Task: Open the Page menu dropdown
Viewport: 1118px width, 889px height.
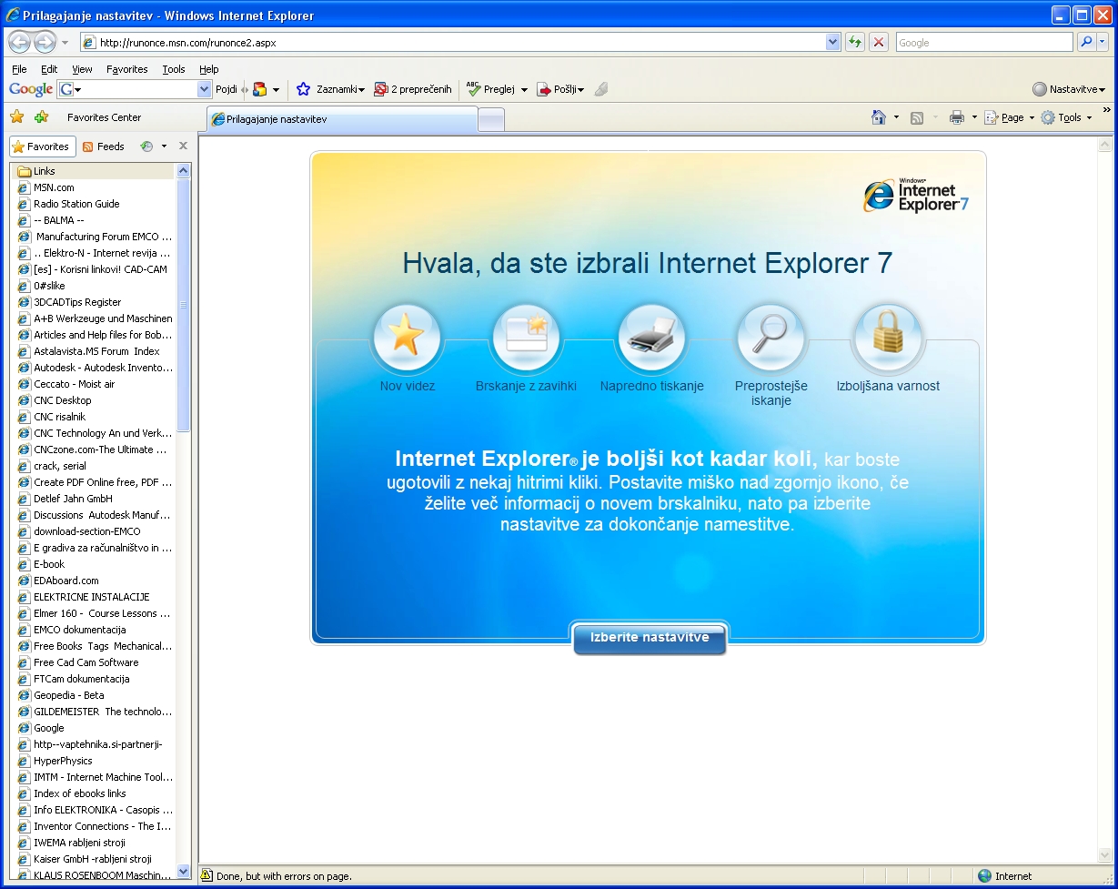Action: [1010, 117]
